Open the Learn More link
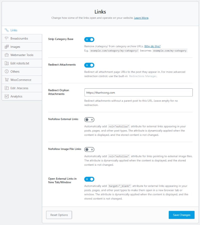The height and width of the screenshot is (225, 200). (x=141, y=18)
